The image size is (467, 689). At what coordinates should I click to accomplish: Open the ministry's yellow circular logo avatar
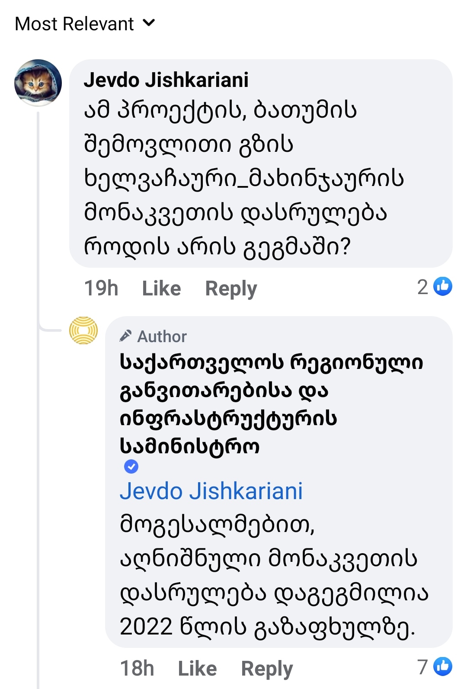(83, 330)
